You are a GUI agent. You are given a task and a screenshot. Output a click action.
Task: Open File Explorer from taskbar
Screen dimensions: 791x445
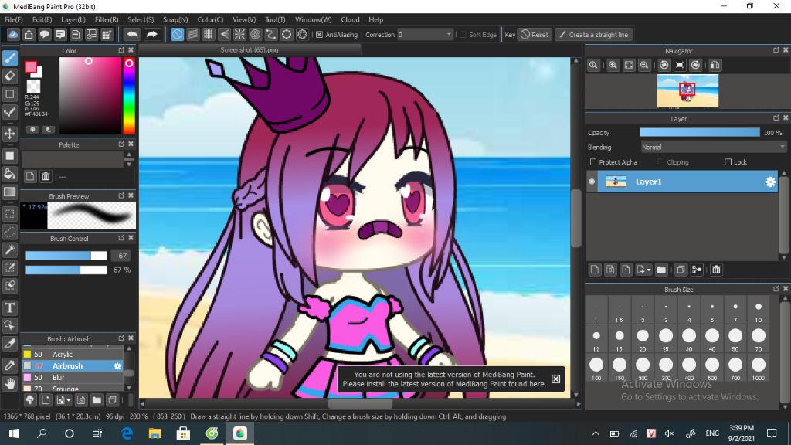(154, 433)
